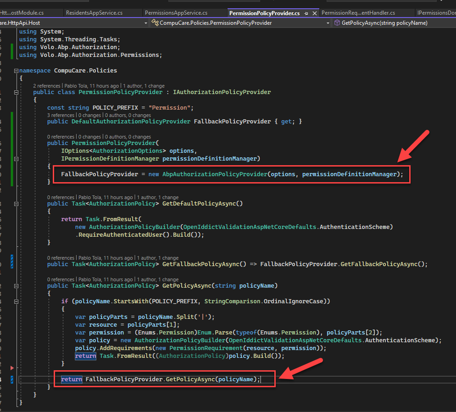Collapse the GetPolicyAsync method body
Screen dimensions: 456x412
click(x=17, y=286)
